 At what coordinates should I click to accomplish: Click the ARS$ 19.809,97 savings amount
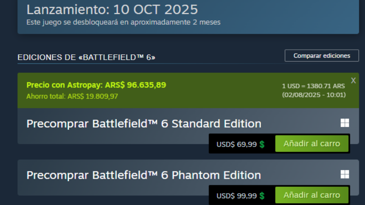tap(93, 96)
